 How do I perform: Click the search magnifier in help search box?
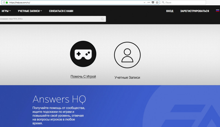(x=102, y=19)
